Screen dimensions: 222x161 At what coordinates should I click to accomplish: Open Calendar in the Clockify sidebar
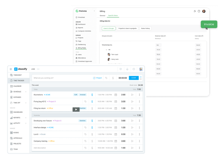pos(17,86)
